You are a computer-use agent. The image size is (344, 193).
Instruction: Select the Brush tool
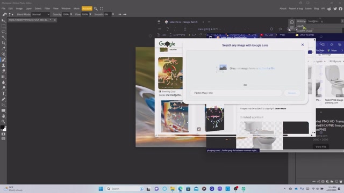click(x=3, y=60)
